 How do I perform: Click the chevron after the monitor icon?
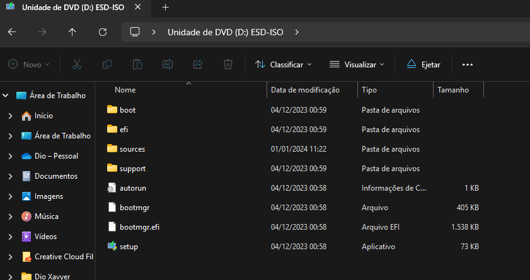[154, 32]
